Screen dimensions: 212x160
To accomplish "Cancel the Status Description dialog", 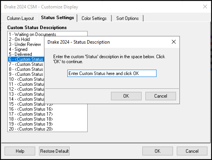I will [x=161, y=96].
